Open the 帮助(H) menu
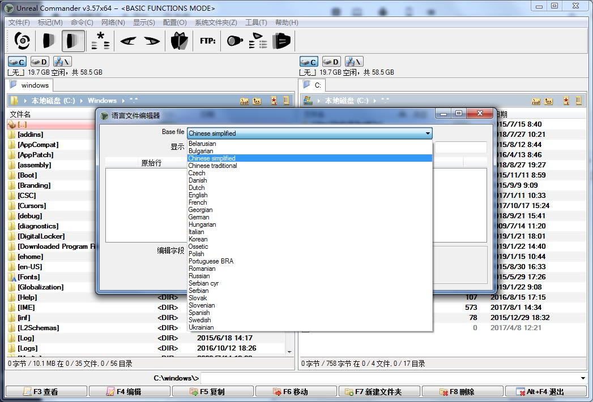 tap(287, 23)
